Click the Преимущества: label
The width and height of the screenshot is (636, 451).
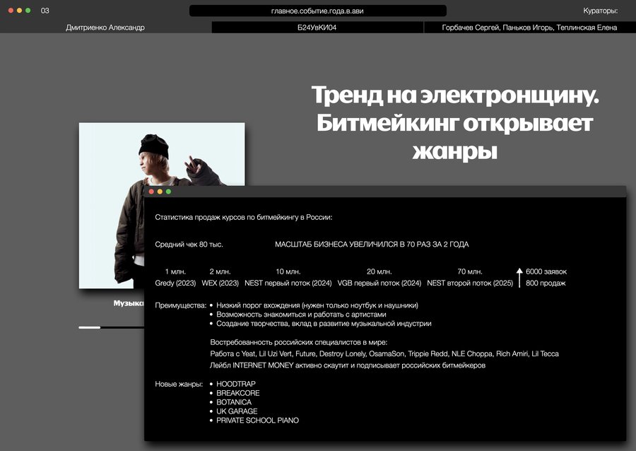[x=180, y=305]
